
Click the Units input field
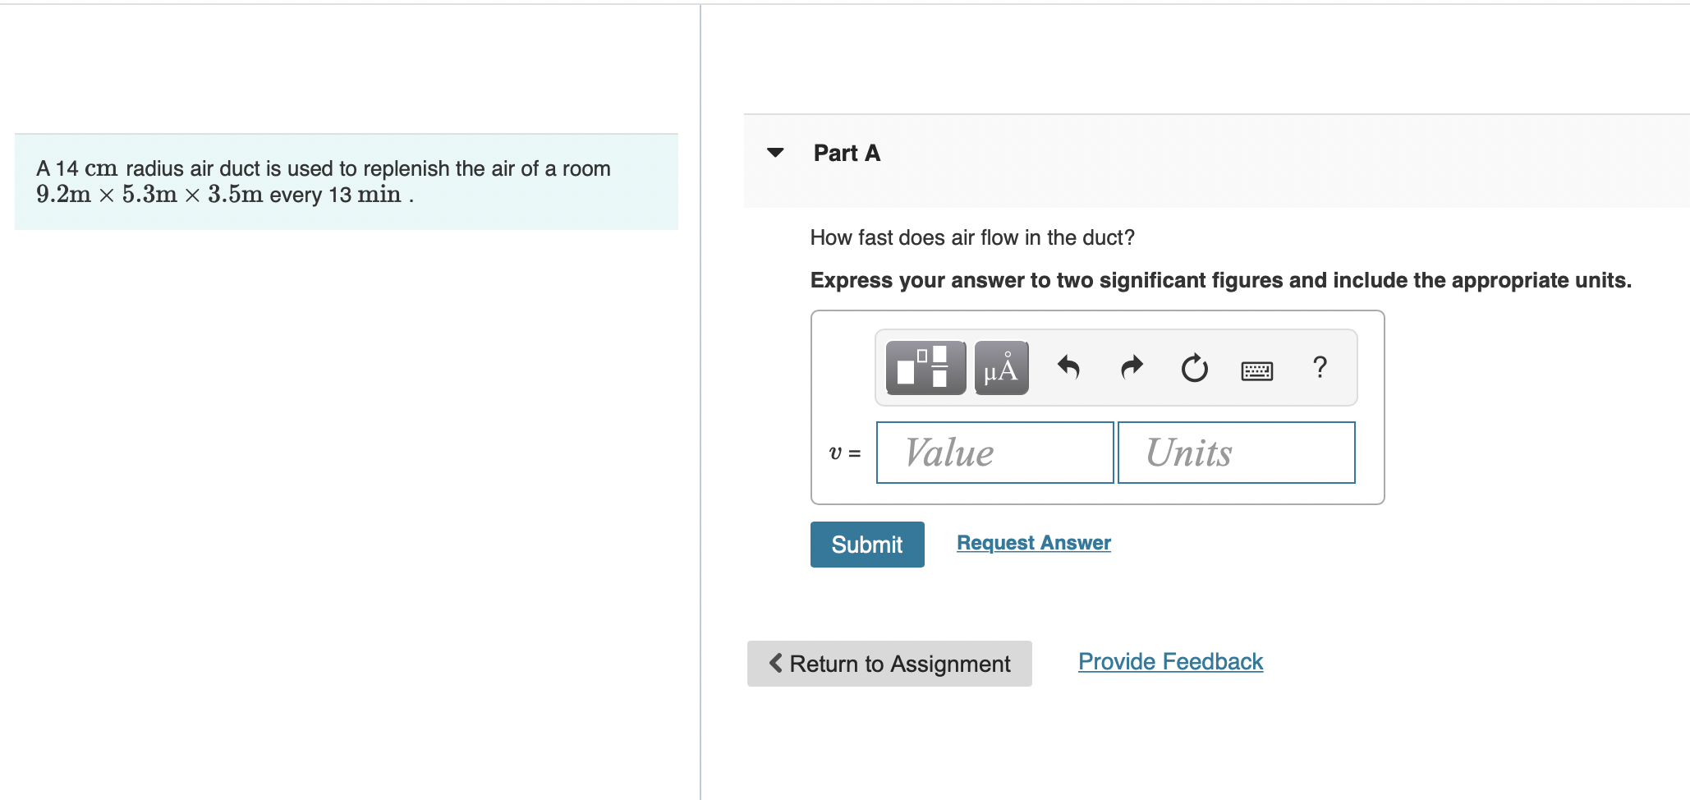pos(1236,453)
